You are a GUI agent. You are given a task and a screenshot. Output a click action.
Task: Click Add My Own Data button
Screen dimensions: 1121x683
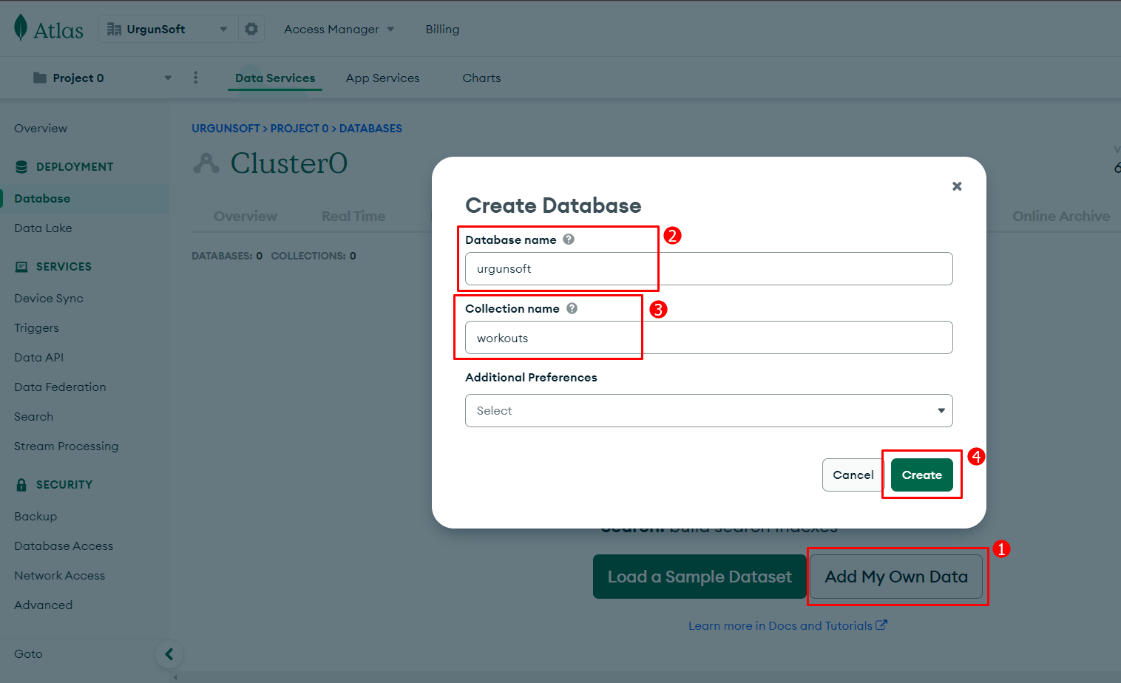point(896,577)
